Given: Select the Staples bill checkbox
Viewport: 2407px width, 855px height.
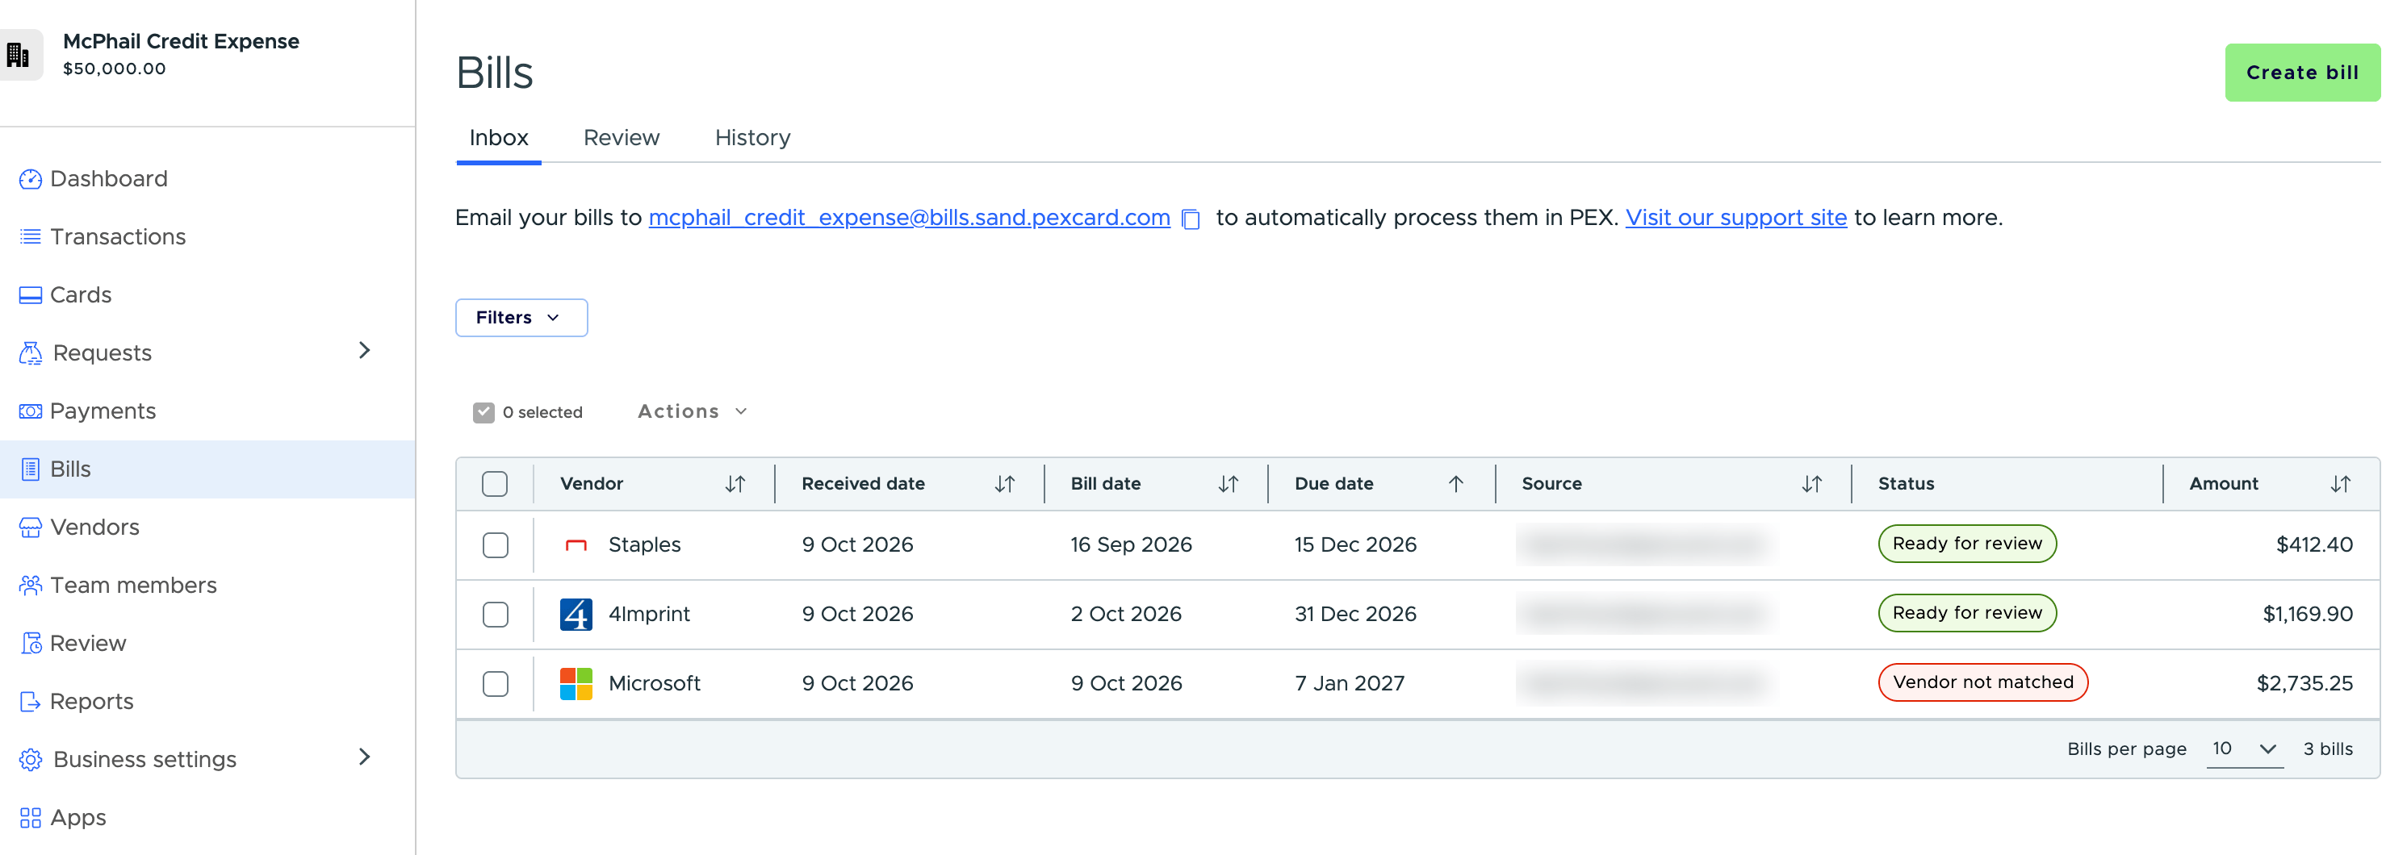Looking at the screenshot, I should click(496, 545).
